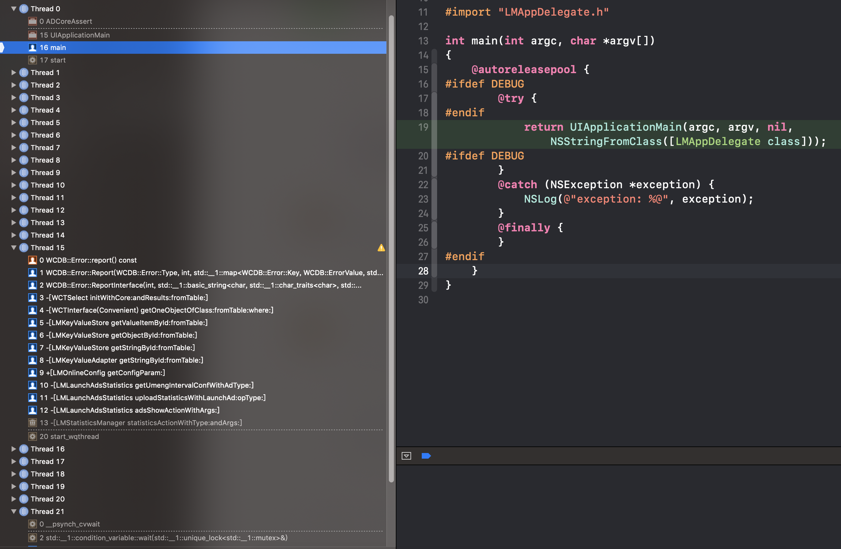Image resolution: width=841 pixels, height=549 pixels.
Task: Expand Thread 16 in the debug navigator
Action: [x=14, y=449]
